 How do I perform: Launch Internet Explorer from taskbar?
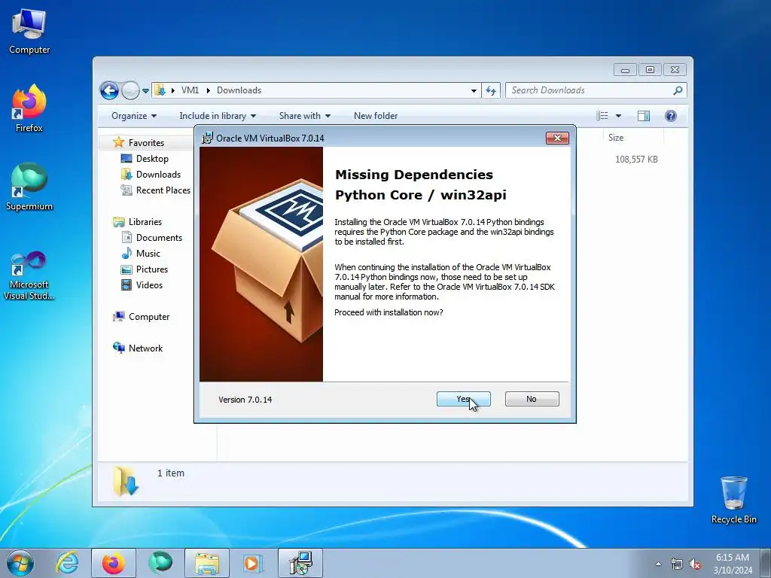tap(67, 563)
